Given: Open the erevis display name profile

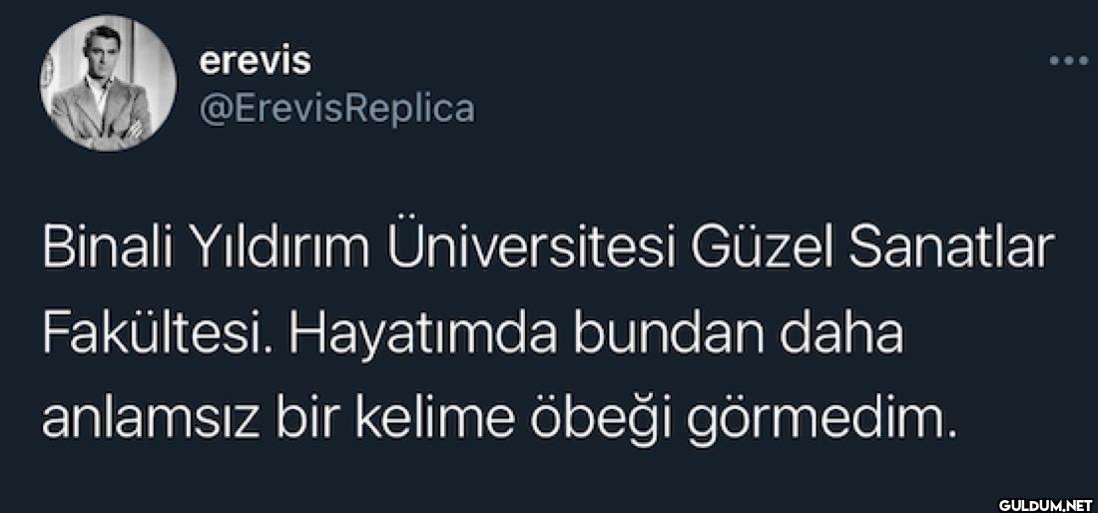Looking at the screenshot, I should pos(256,62).
